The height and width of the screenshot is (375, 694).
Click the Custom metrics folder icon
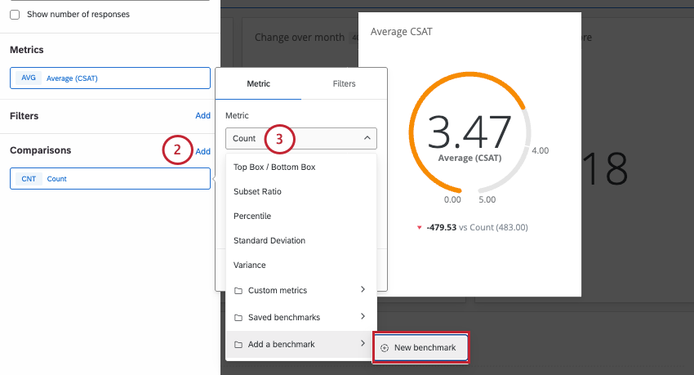click(x=238, y=290)
